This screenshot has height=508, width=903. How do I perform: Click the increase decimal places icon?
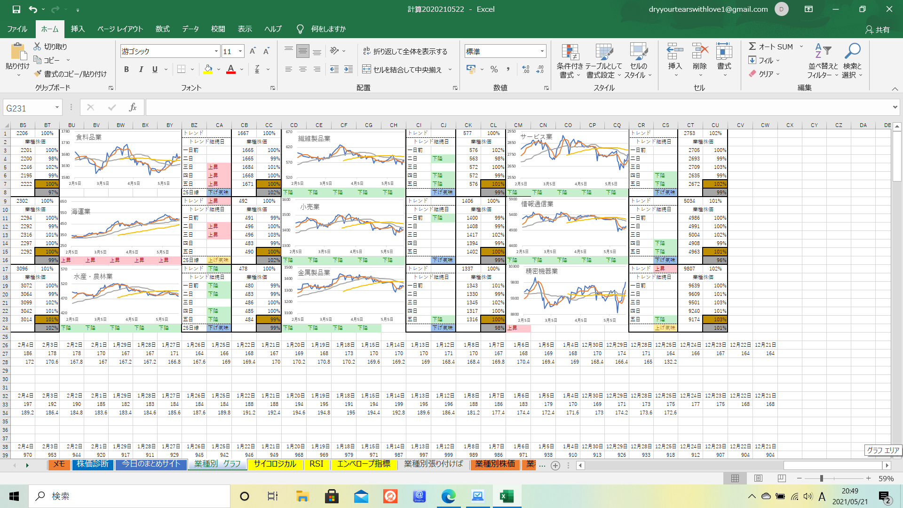pyautogui.click(x=526, y=69)
